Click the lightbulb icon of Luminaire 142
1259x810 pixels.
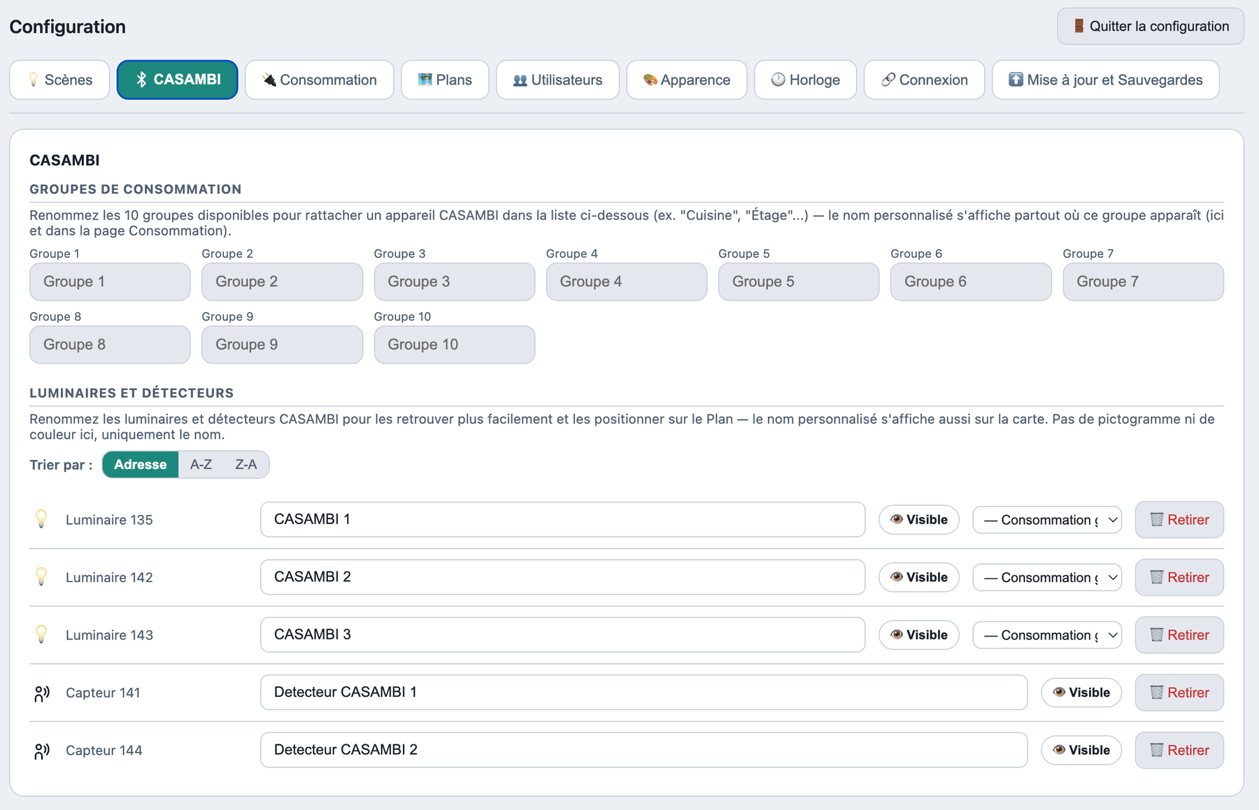(41, 577)
